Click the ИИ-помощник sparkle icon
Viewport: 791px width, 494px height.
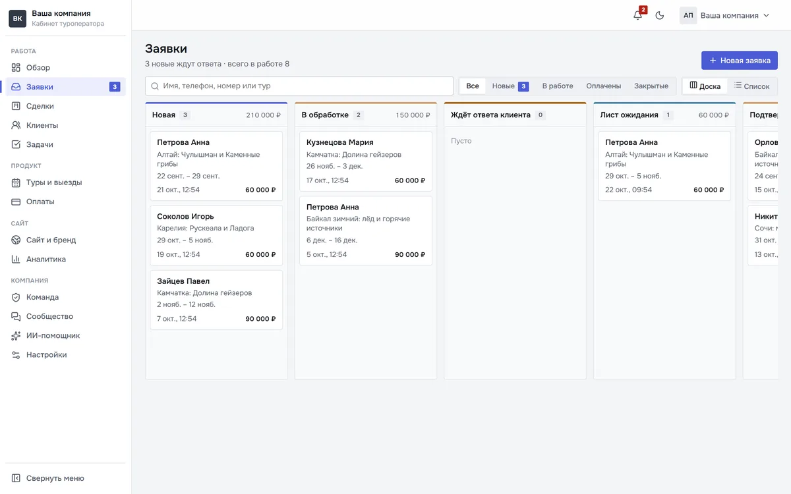16,335
